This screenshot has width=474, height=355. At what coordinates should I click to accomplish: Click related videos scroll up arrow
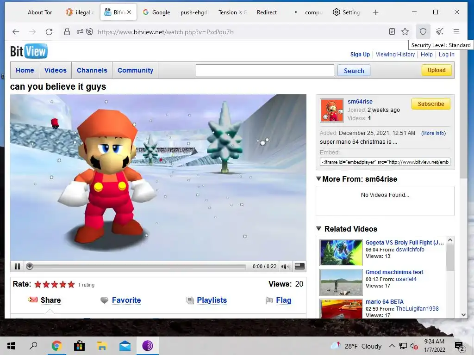coord(450,240)
